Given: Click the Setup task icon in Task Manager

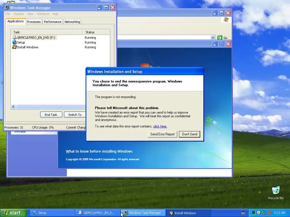Looking at the screenshot, I should click(x=14, y=42).
